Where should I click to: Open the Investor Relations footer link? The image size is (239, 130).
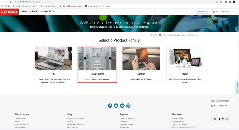[22, 124]
